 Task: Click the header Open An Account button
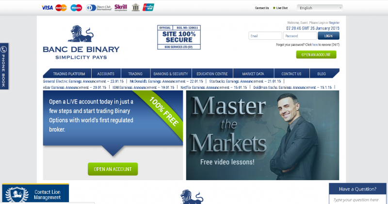[x=316, y=54]
